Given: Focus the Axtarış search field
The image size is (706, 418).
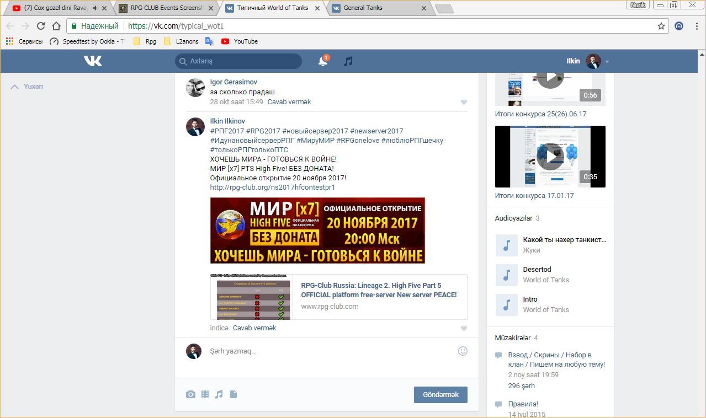Looking at the screenshot, I should click(238, 61).
